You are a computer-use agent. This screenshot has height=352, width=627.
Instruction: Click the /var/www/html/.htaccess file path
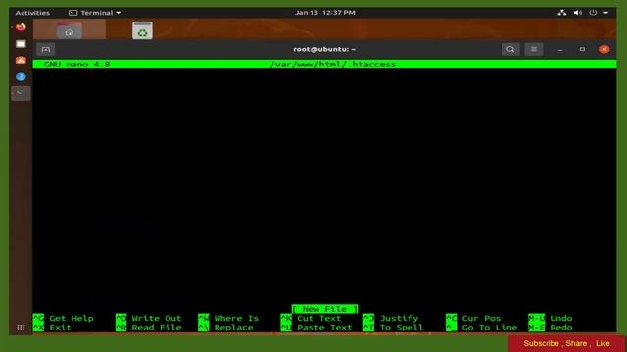[333, 65]
